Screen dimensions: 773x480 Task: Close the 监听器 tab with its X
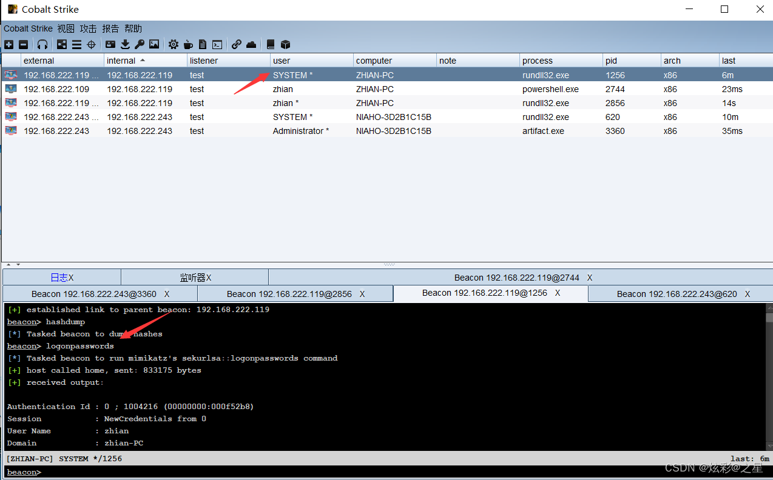(208, 278)
